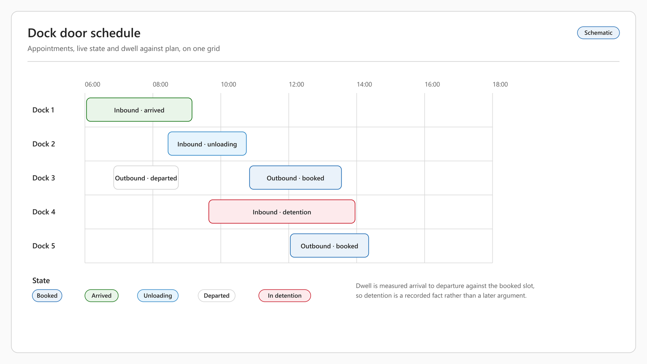This screenshot has width=647, height=364.
Task: Click the Dock door schedule title
Action: 84,33
